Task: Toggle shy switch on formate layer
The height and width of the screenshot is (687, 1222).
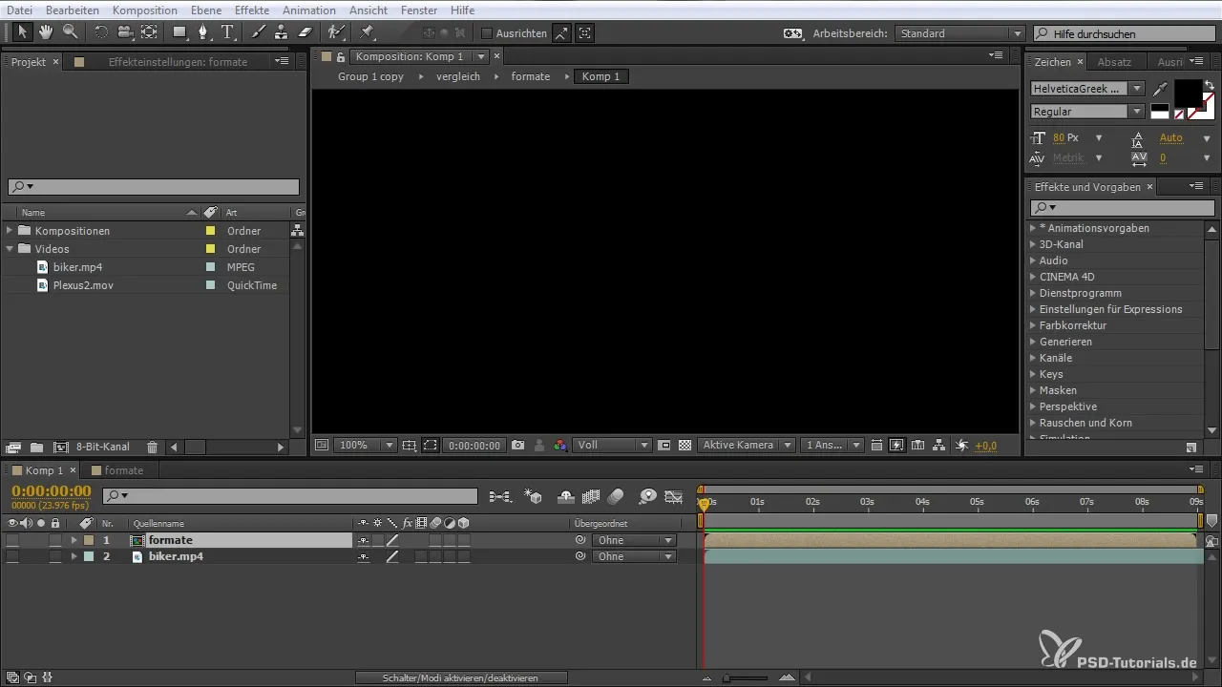Action: pos(363,540)
